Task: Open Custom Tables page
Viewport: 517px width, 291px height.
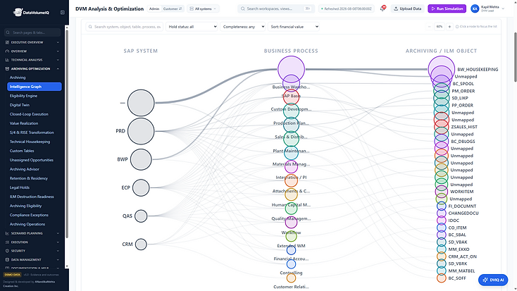Action: pos(22,151)
